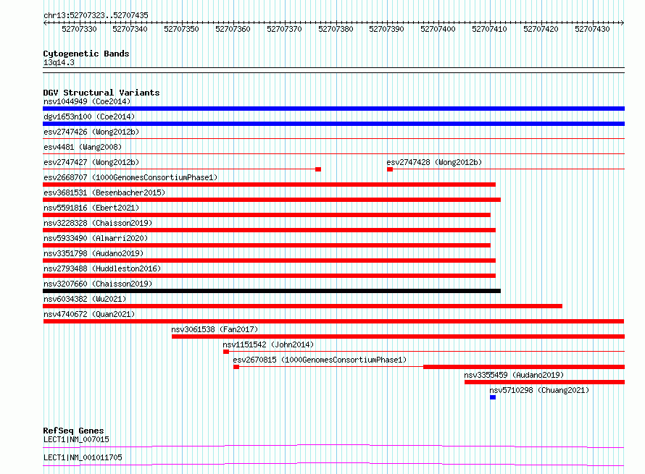Screen dimensions: 645x474
Task: Select the red esv3681531 (Besenbacher2015) bar
Action: [272, 200]
